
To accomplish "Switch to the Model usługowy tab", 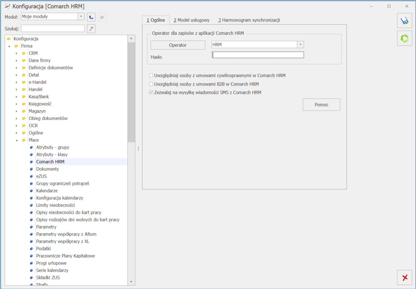I will 191,20.
